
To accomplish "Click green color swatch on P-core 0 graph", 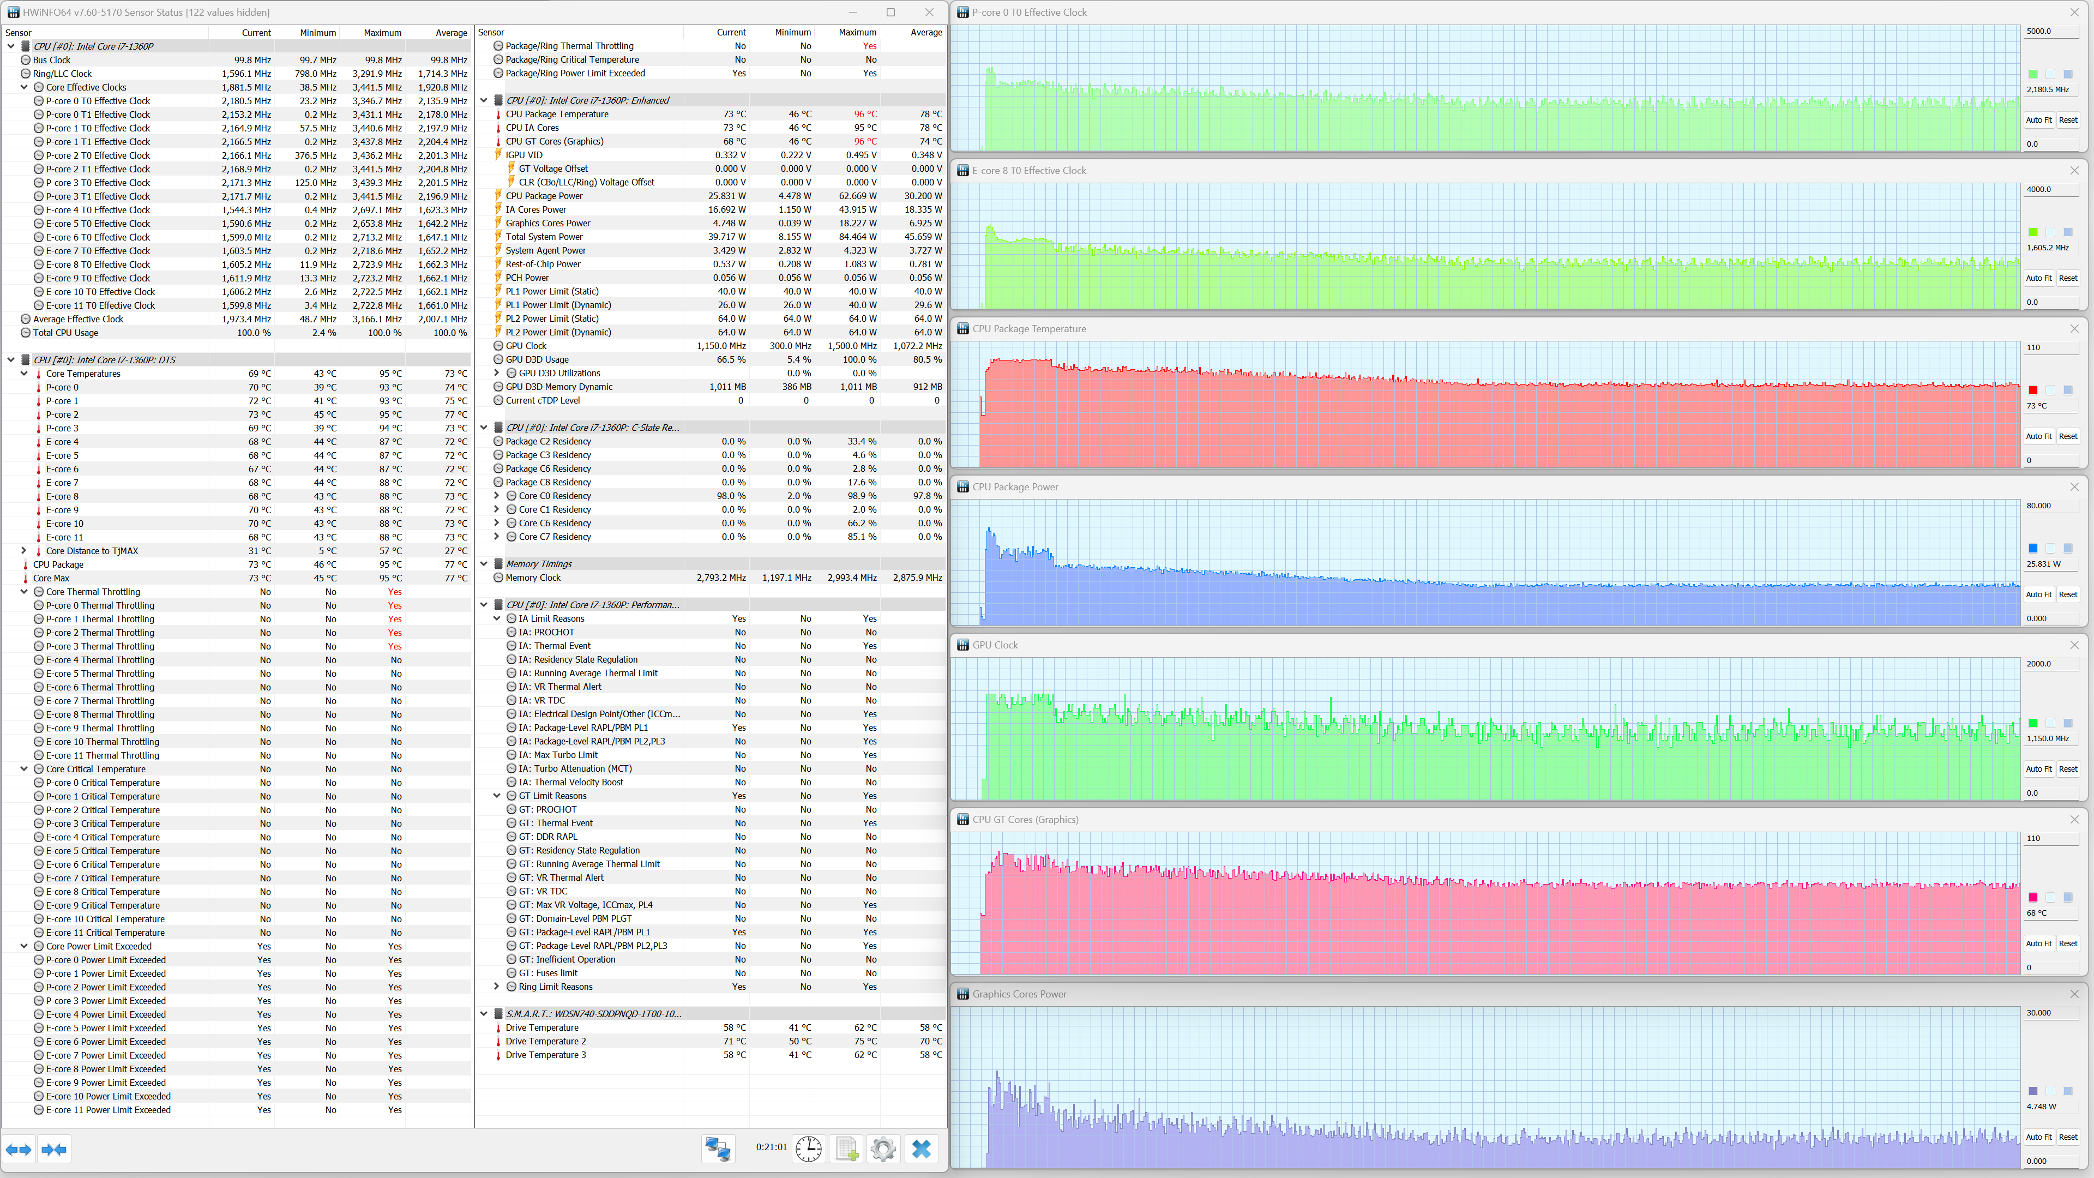I will [2032, 74].
